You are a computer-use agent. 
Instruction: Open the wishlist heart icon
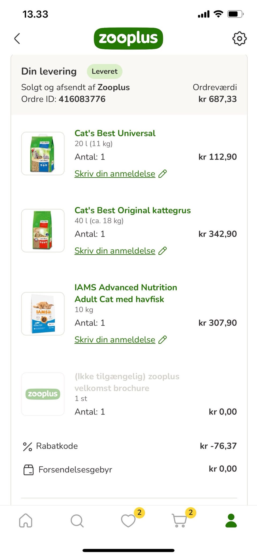click(128, 521)
